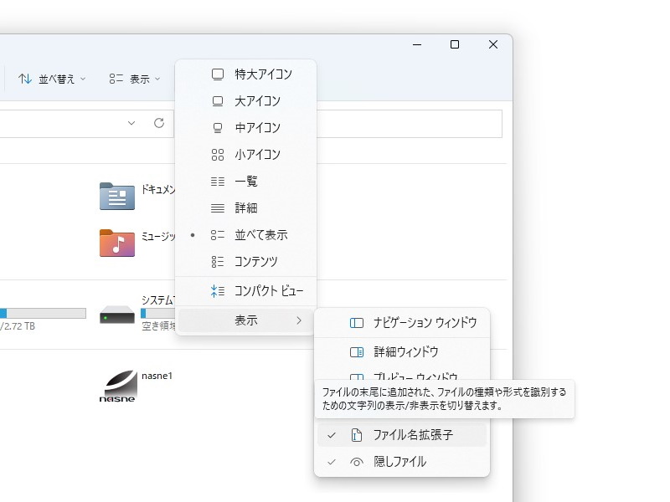
Task: Open the ナビゲーション ウィンドウ option
Action: [x=409, y=323]
